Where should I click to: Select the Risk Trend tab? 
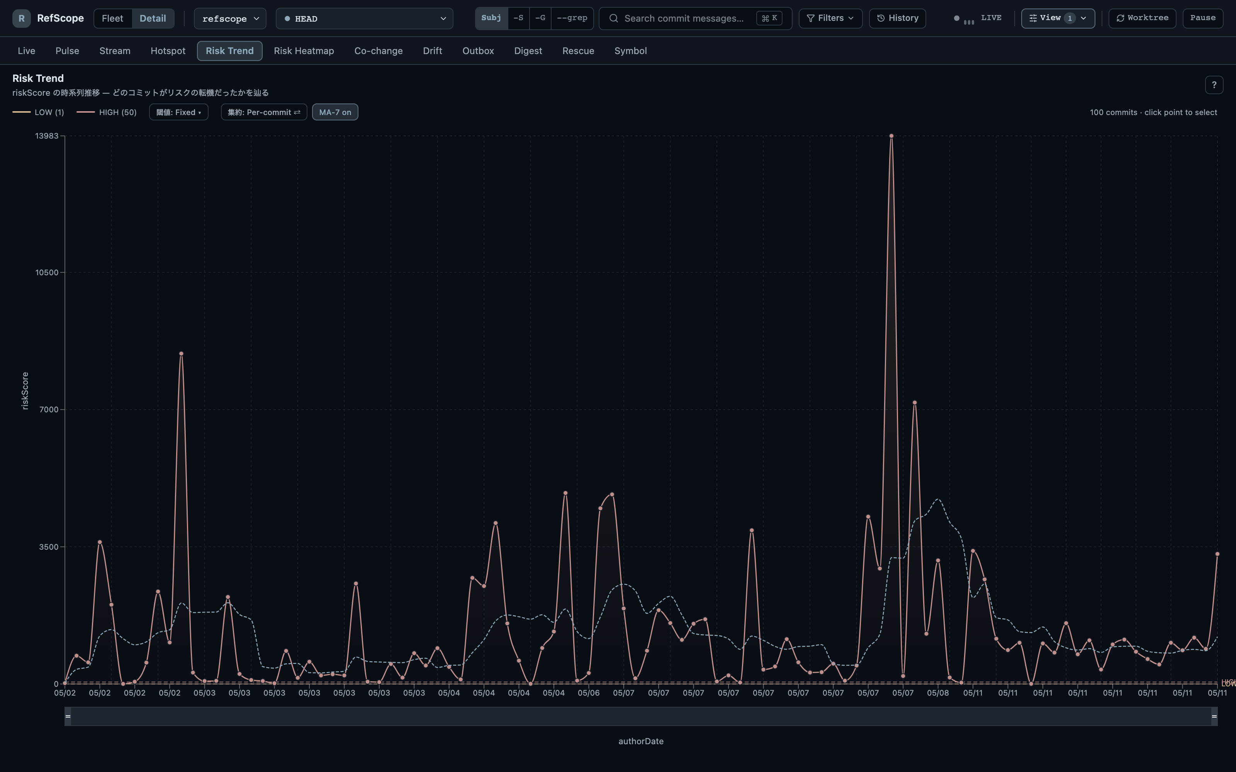coord(230,51)
